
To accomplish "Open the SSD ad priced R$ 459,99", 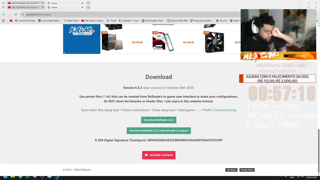I will click(x=177, y=42).
